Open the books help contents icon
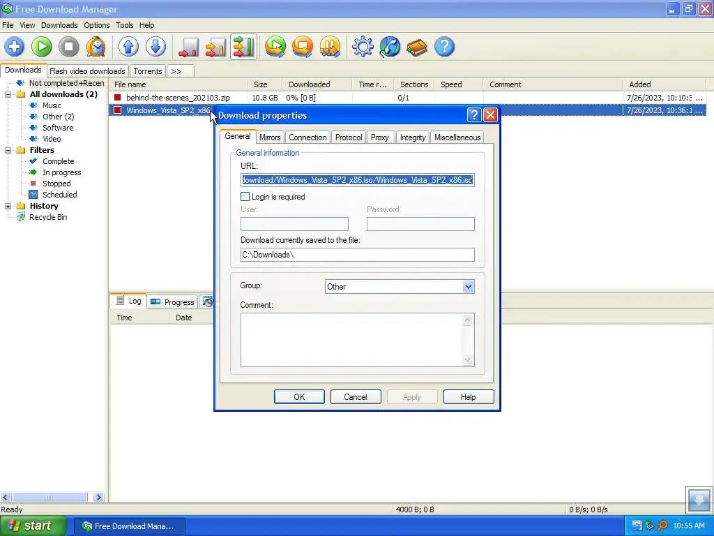714x536 pixels. pos(417,47)
